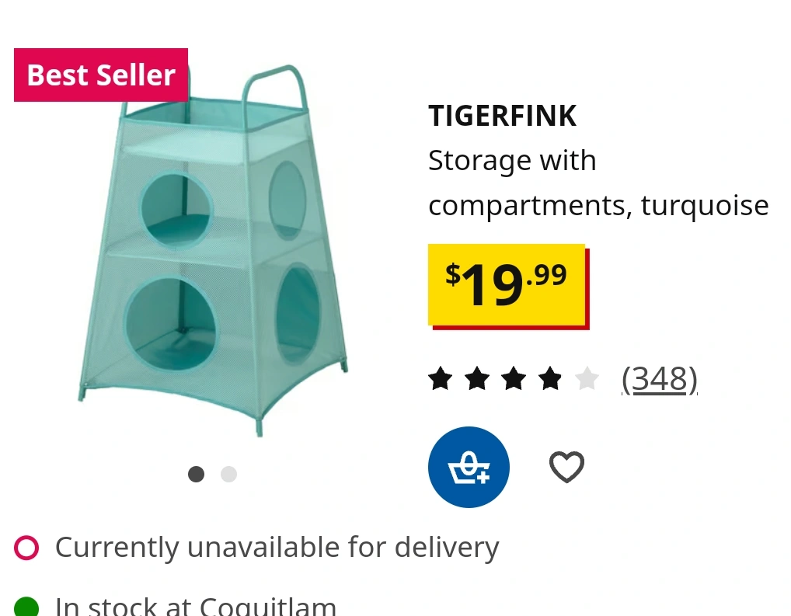Viewport: 791px width, 616px height.
Task: Click the green in-stock indicator dot
Action: (x=26, y=607)
